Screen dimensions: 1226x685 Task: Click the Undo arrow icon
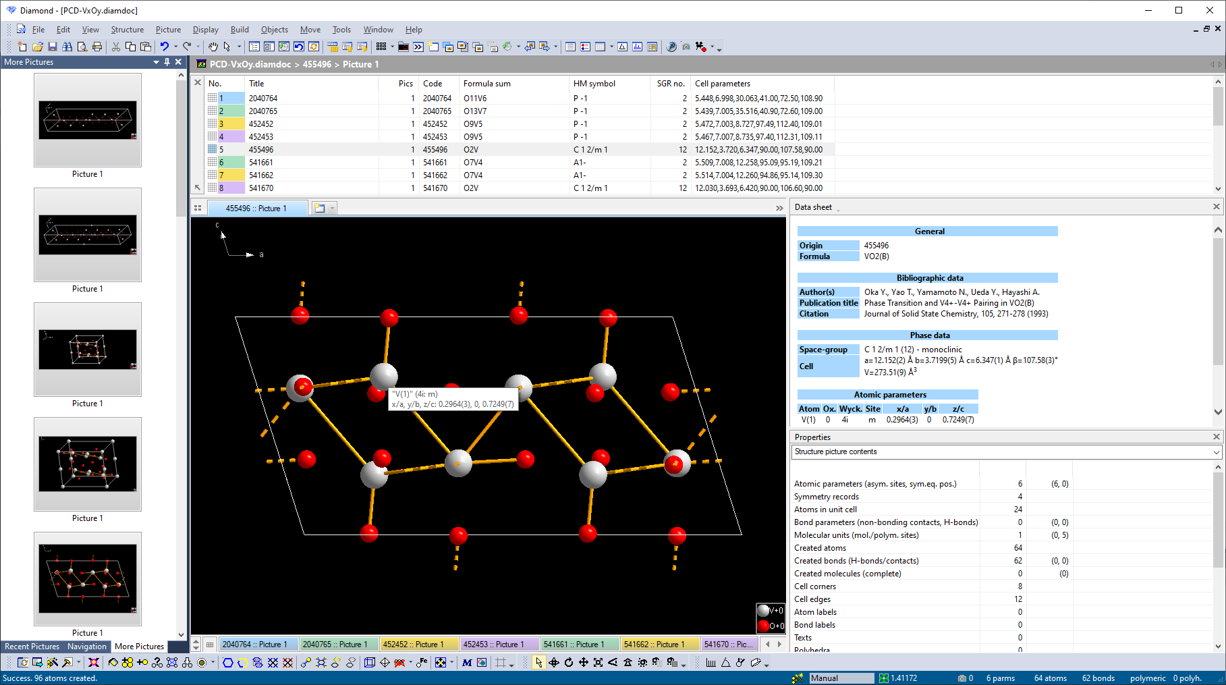164,47
